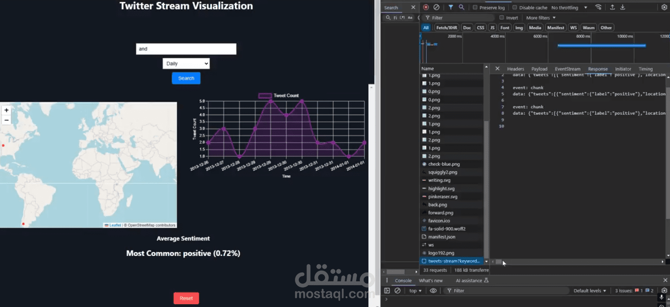Screen dimensions: 670x307
Task: Import HAR file upload icon
Action: coord(612,8)
